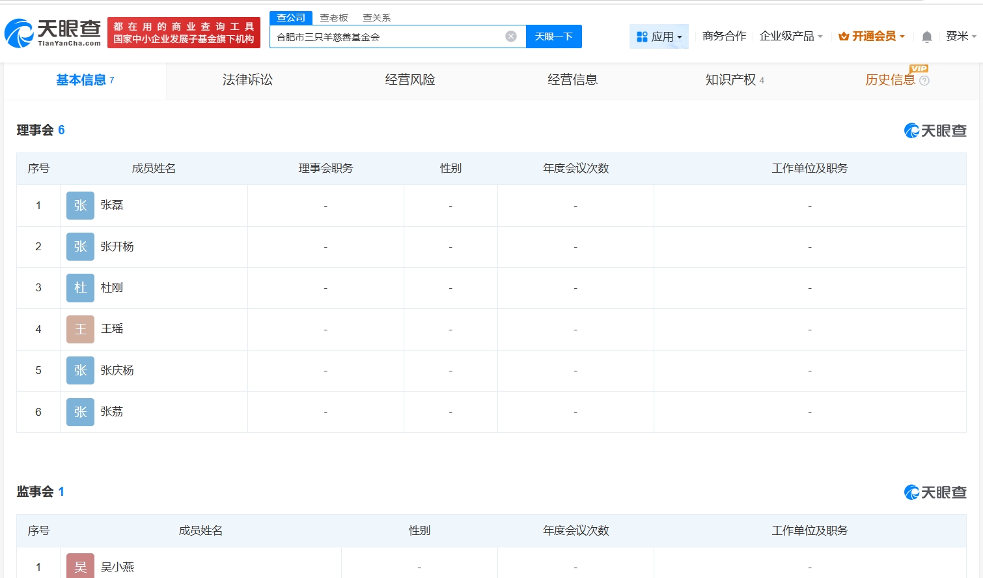Click the 理事会 section heading

35,130
